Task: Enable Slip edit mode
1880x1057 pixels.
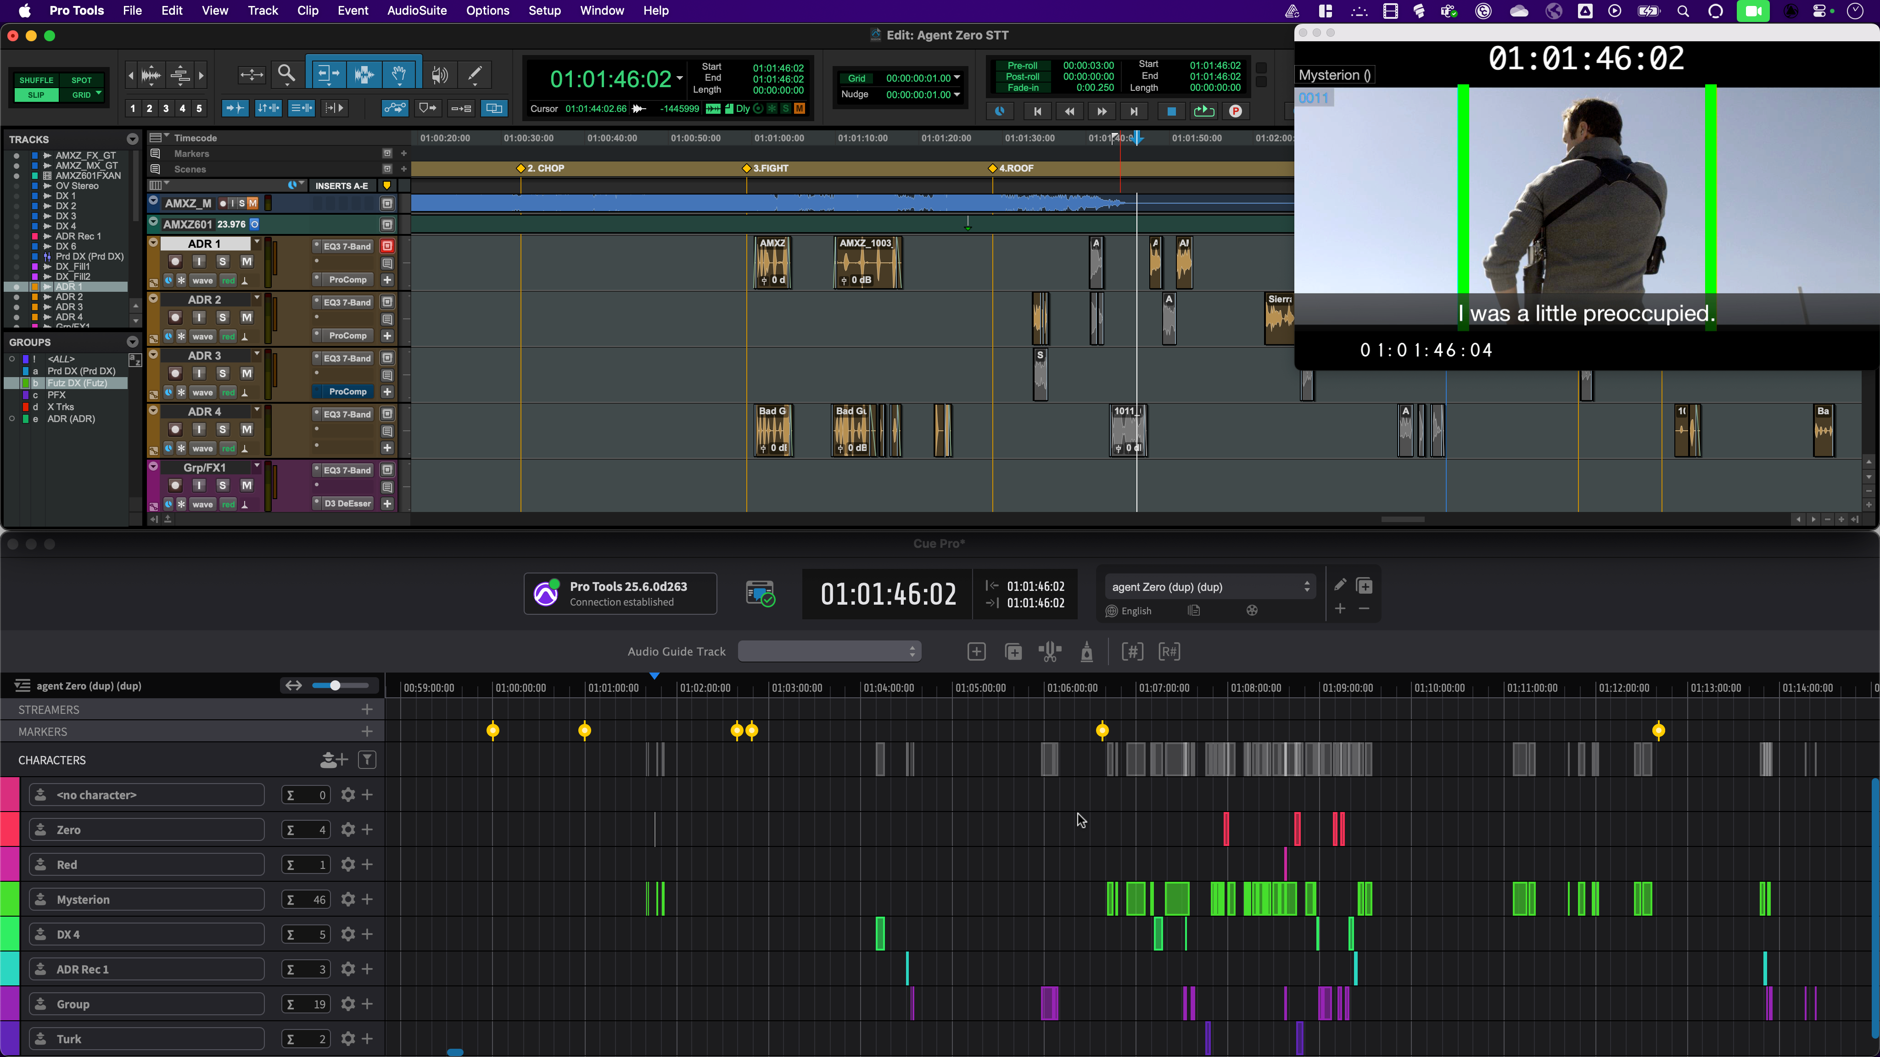Action: pyautogui.click(x=37, y=95)
